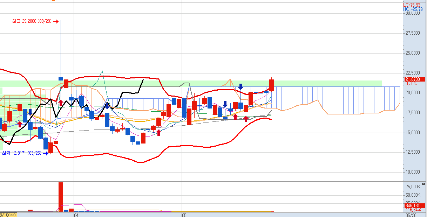This screenshot has width=427, height=217.
Task: Select the tallest red volume bar
Action: 61,197
